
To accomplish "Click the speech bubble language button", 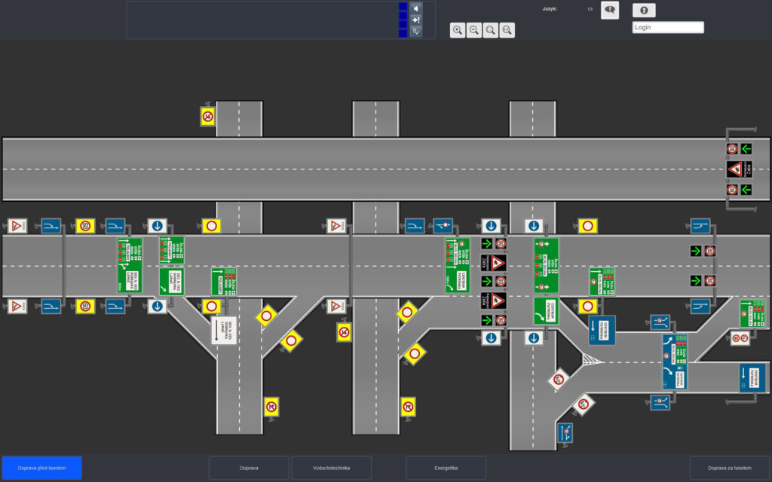I will (609, 10).
